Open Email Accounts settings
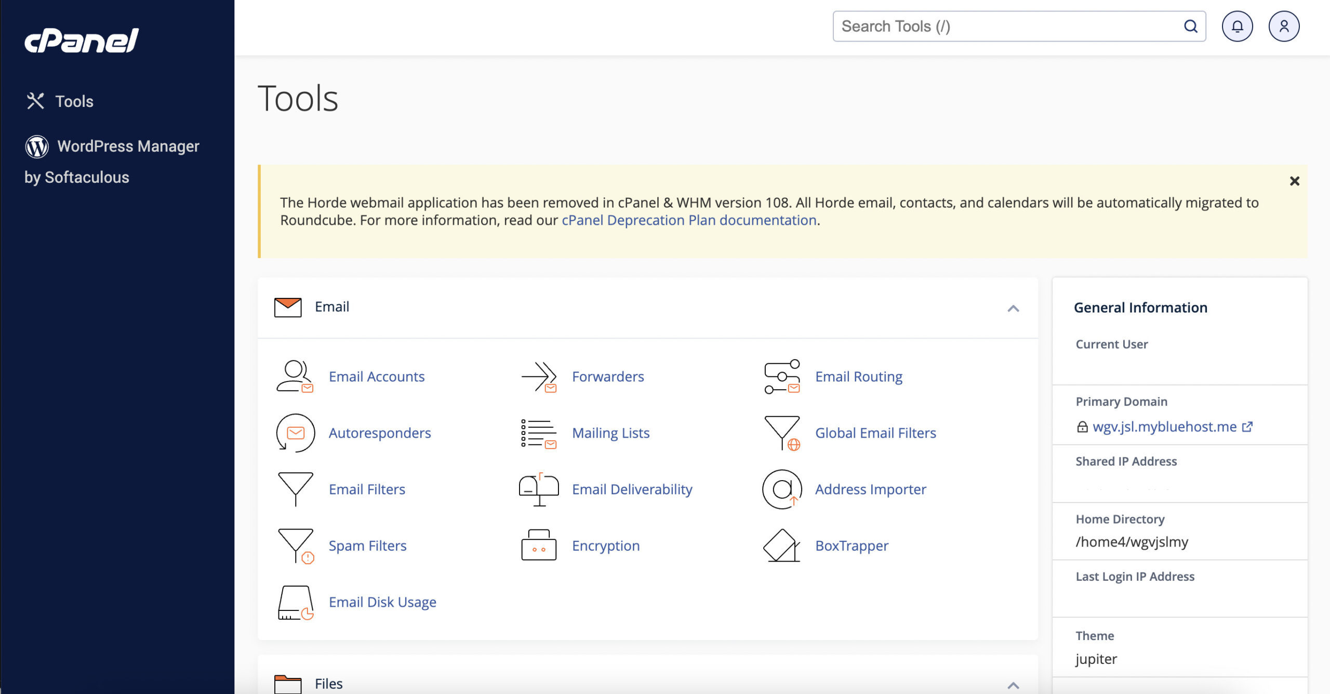 tap(377, 376)
